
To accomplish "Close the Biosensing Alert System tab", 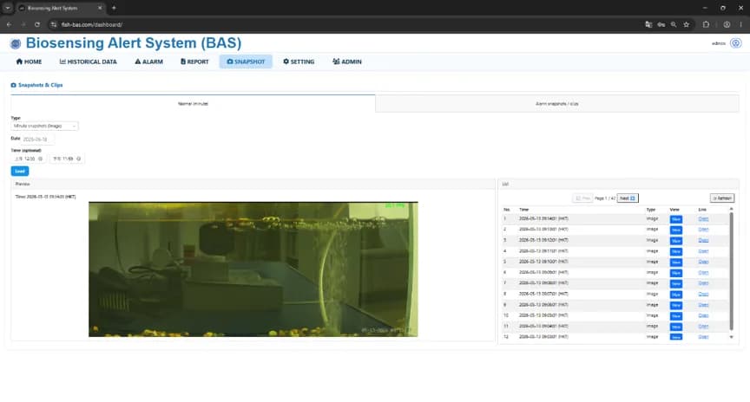I will (x=100, y=8).
